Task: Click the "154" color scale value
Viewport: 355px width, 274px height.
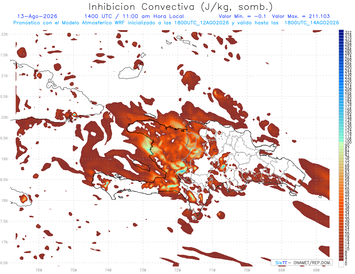Action: point(348,116)
